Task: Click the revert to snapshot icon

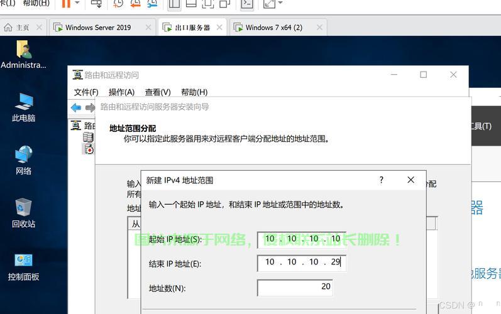Action: click(136, 3)
